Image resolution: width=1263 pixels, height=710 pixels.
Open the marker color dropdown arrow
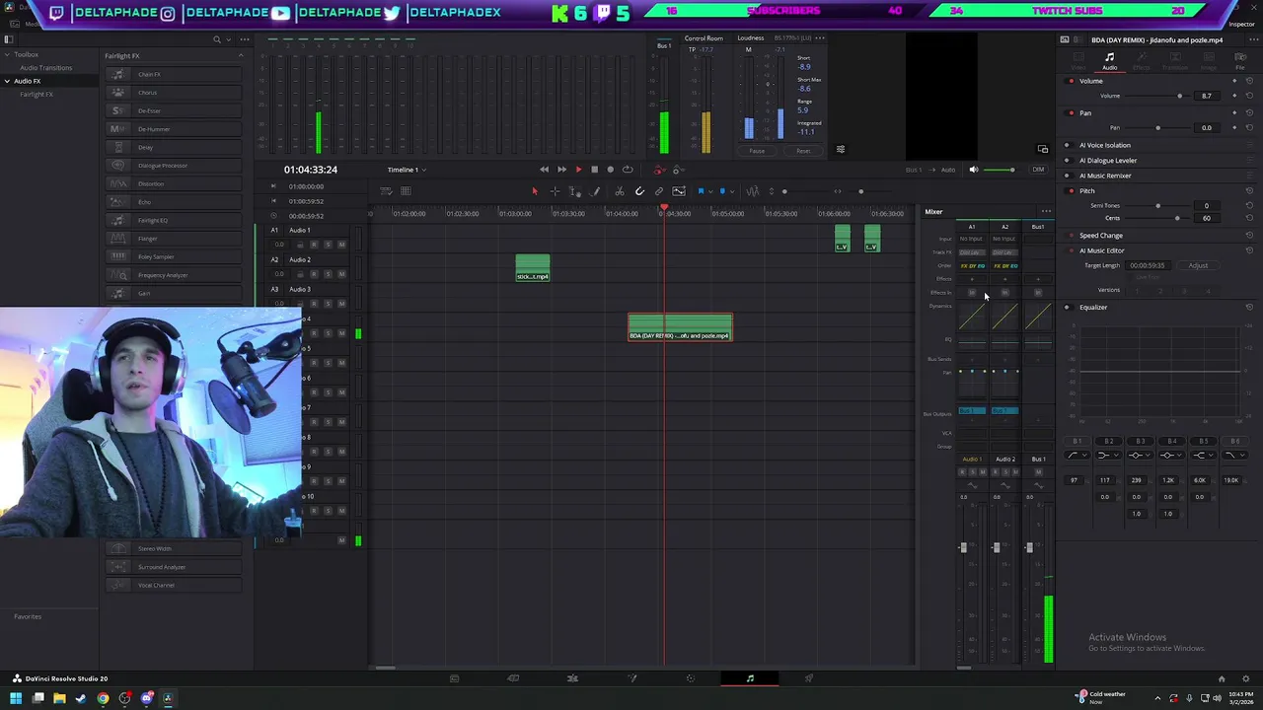tap(731, 191)
